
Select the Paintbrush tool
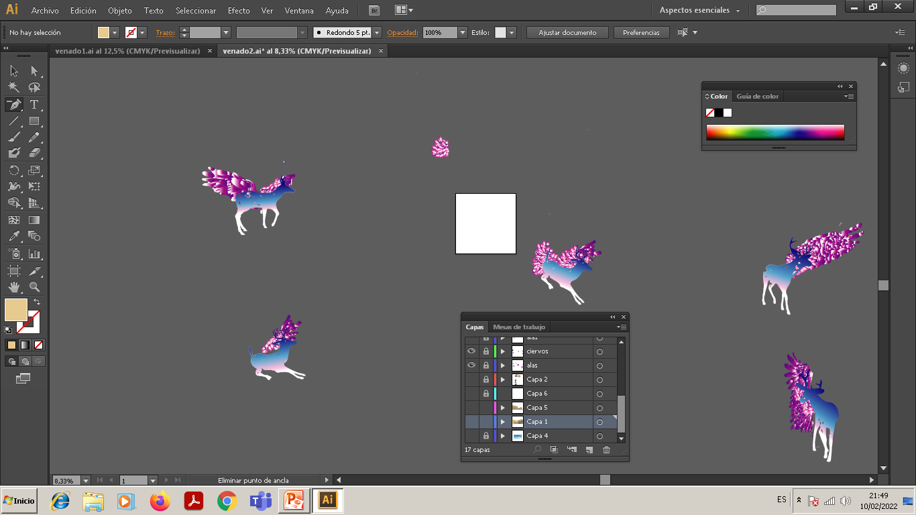[14, 137]
